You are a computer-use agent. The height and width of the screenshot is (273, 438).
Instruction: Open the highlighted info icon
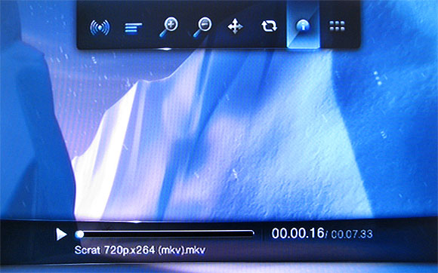pyautogui.click(x=303, y=26)
